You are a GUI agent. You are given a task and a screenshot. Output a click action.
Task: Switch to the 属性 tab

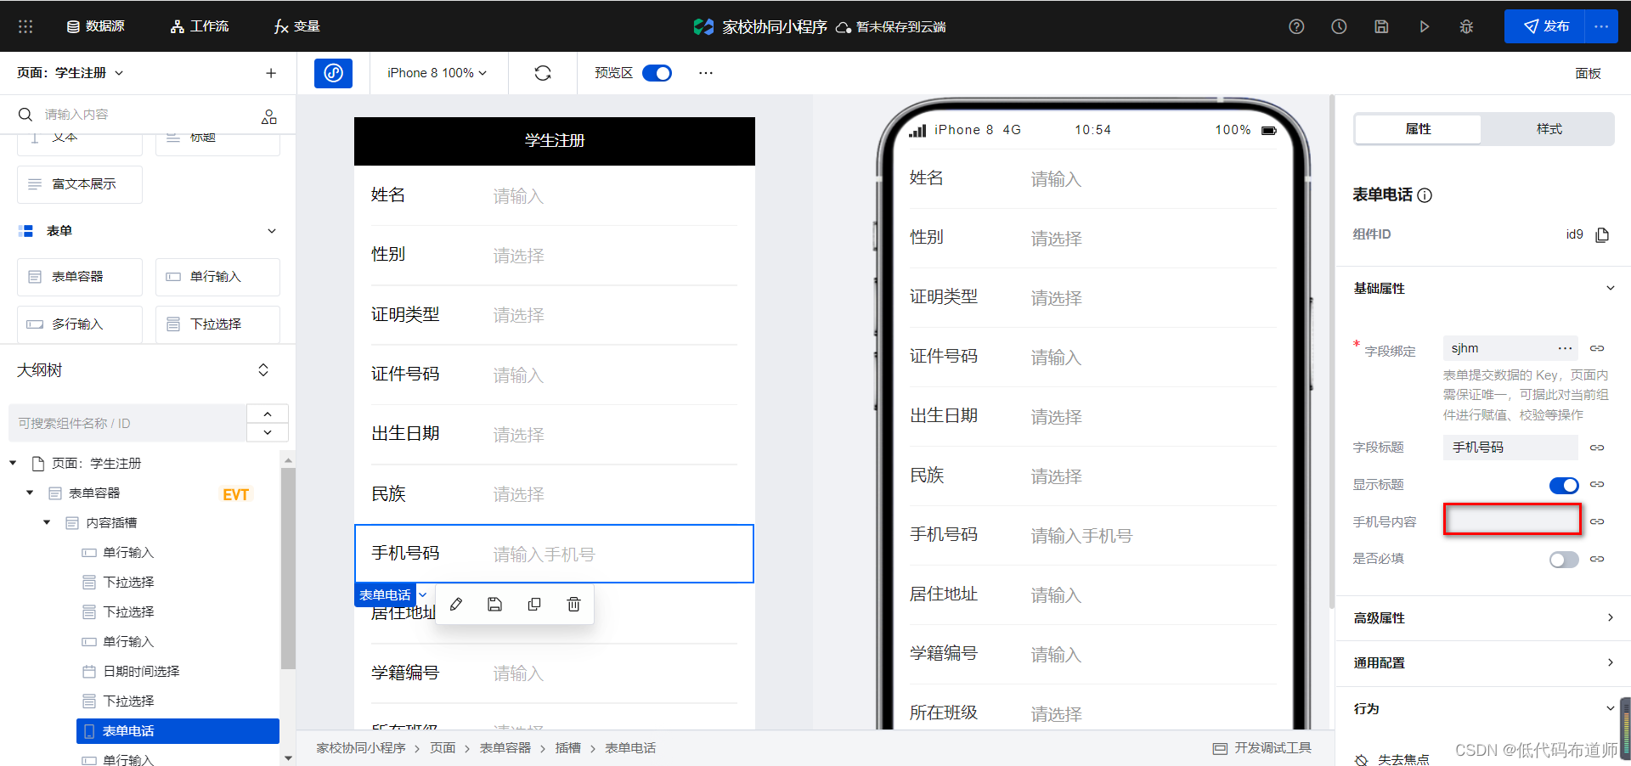(x=1418, y=129)
